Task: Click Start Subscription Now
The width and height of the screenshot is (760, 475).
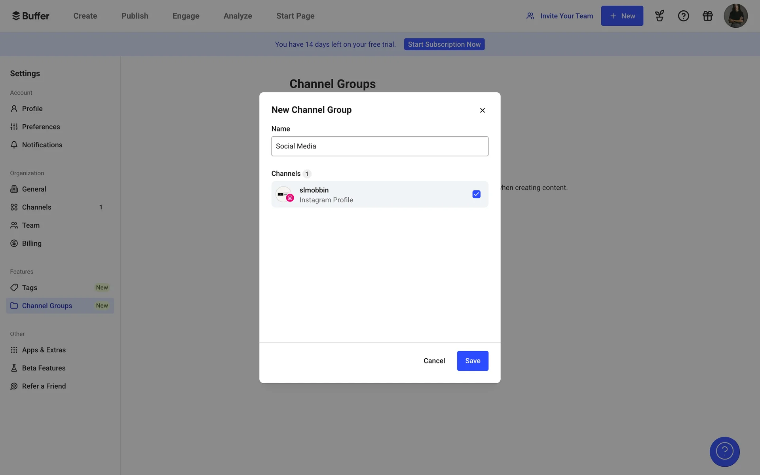Action: pos(444,44)
